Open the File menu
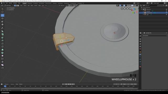This screenshot has height=94, width=168. click(4, 3)
